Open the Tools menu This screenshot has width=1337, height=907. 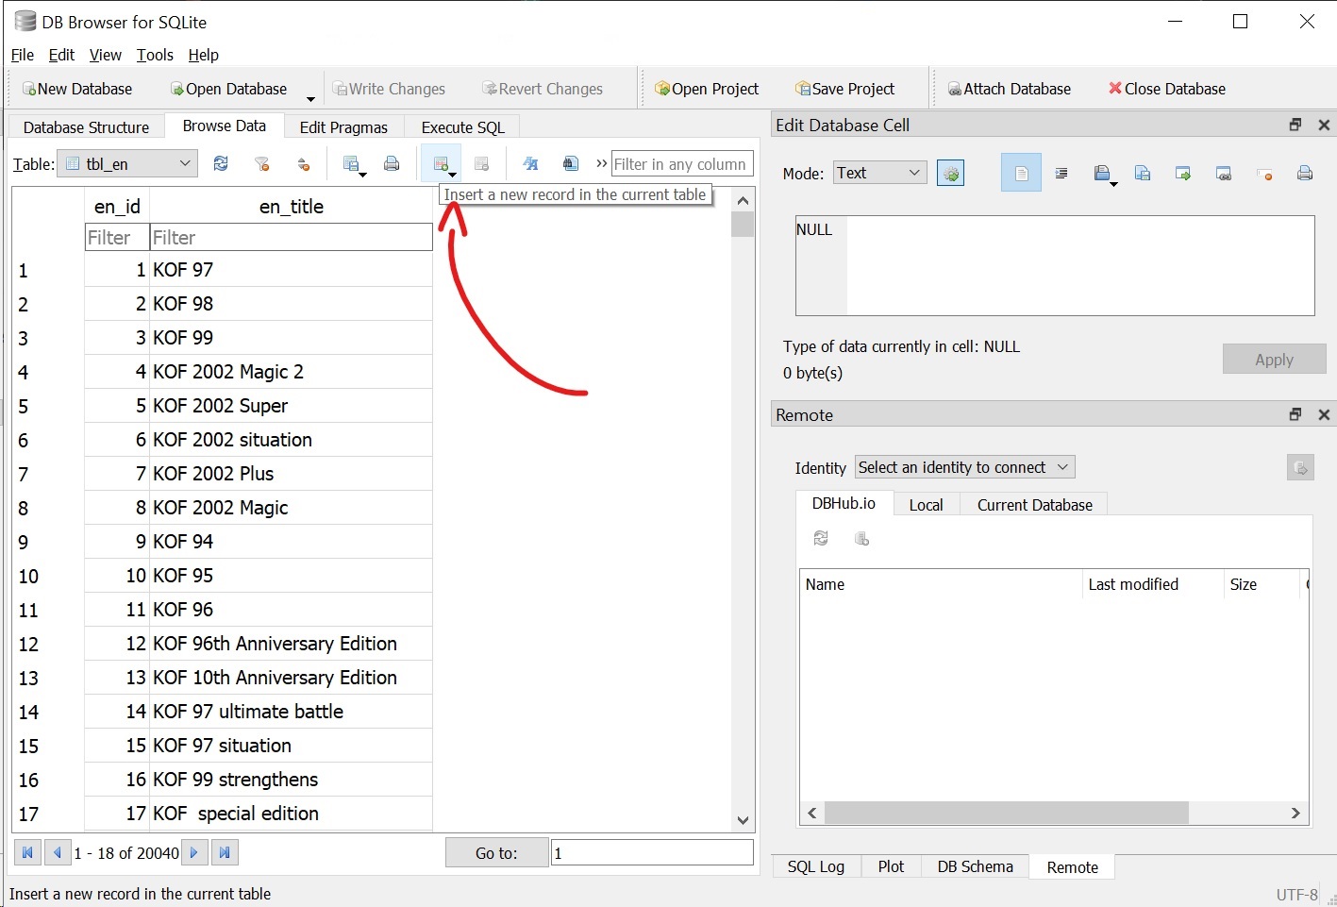tap(155, 55)
